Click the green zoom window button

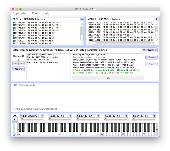click(21, 9)
